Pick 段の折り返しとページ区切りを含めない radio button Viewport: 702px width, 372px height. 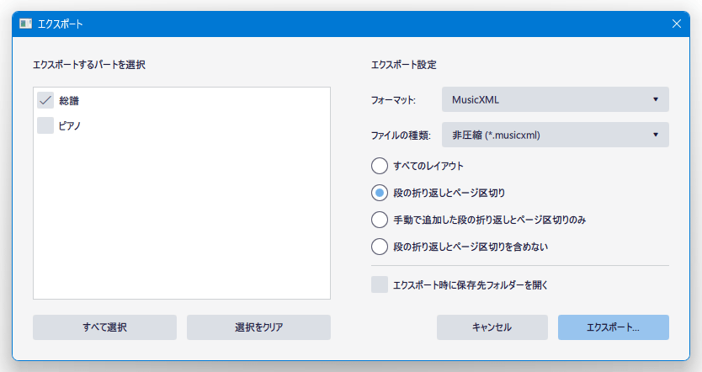(380, 247)
